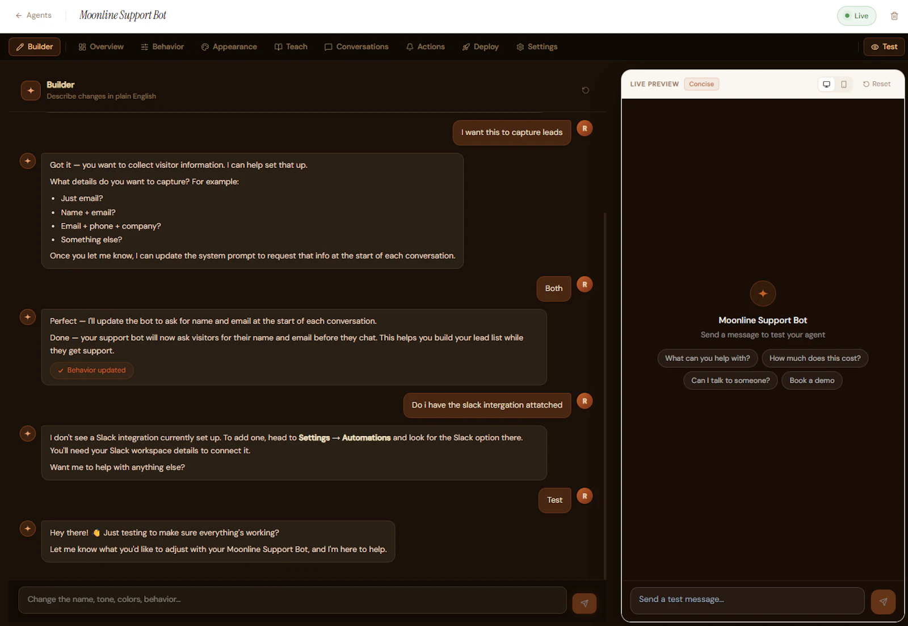Click user avatar beside 'I want this to capture leads'
Screen dimensions: 908x626
585,128
